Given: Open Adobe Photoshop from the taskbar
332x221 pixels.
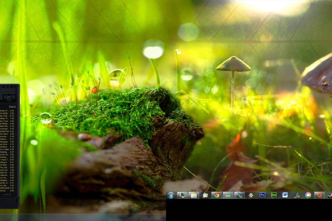Looking at the screenshot, I should tap(262, 195).
